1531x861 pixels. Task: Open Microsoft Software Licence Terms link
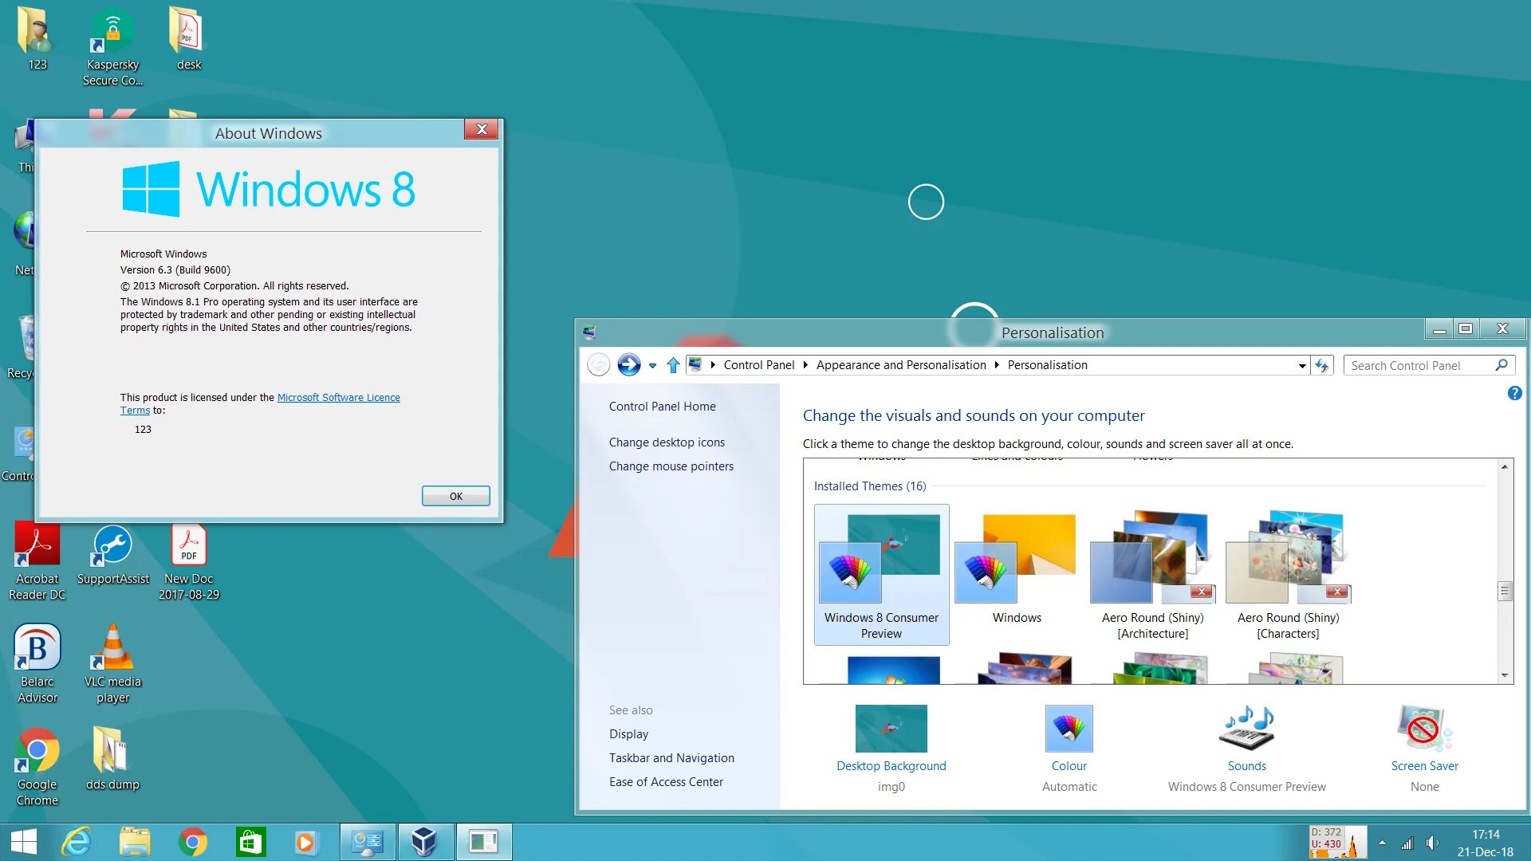338,397
